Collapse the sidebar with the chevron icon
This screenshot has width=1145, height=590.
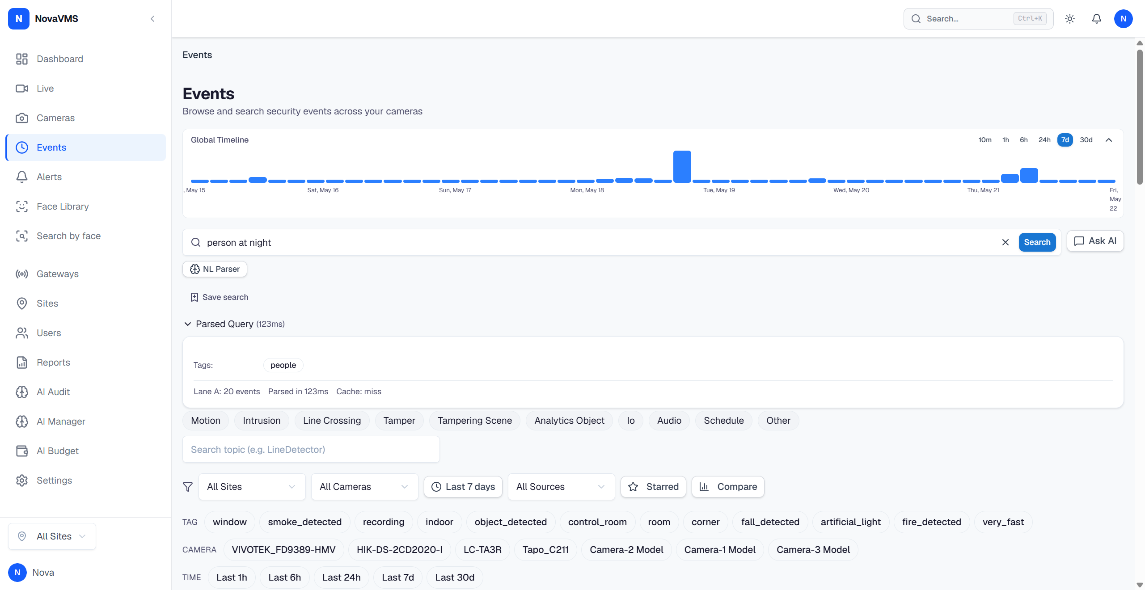pyautogui.click(x=152, y=19)
